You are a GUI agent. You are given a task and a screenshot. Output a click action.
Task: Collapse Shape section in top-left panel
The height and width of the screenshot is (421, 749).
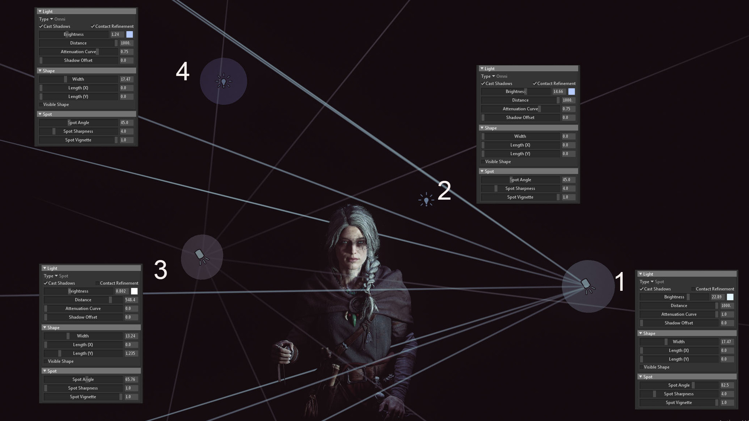[40, 71]
